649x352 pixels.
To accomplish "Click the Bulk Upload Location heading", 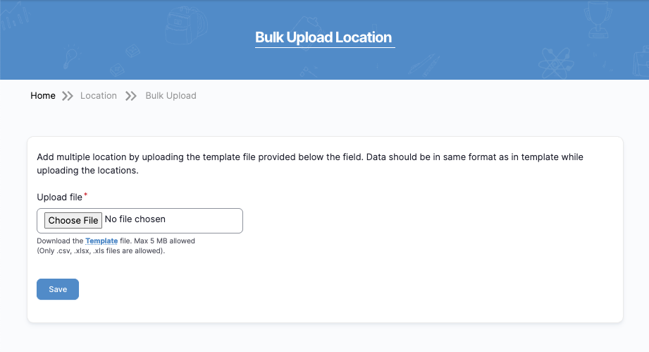I will click(x=323, y=37).
